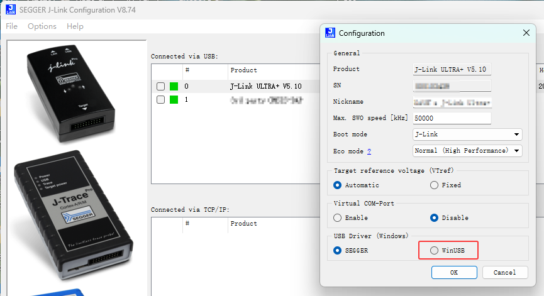This screenshot has width=544, height=296.
Task: Check the checkbox for USB device row 1
Action: (x=160, y=100)
